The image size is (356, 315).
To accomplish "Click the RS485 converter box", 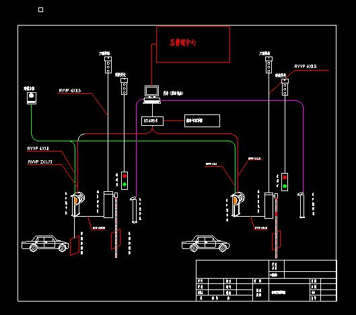I will (x=152, y=121).
